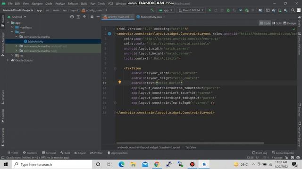Image resolution: width=302 pixels, height=169 pixels.
Task: Open the Android project view dropdown
Action: click(x=17, y=17)
